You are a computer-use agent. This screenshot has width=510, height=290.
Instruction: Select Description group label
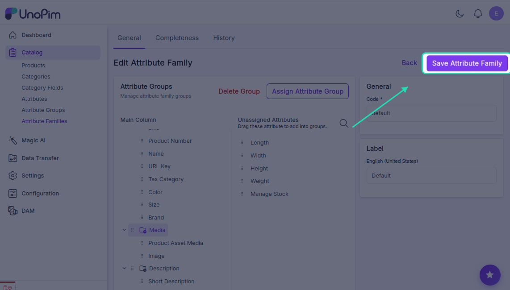click(x=164, y=269)
